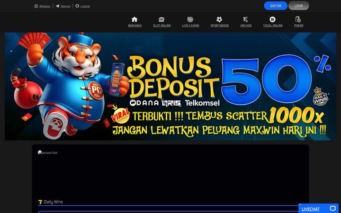
Task: Click the WhatsApp icon in top bar
Action: click(x=36, y=6)
